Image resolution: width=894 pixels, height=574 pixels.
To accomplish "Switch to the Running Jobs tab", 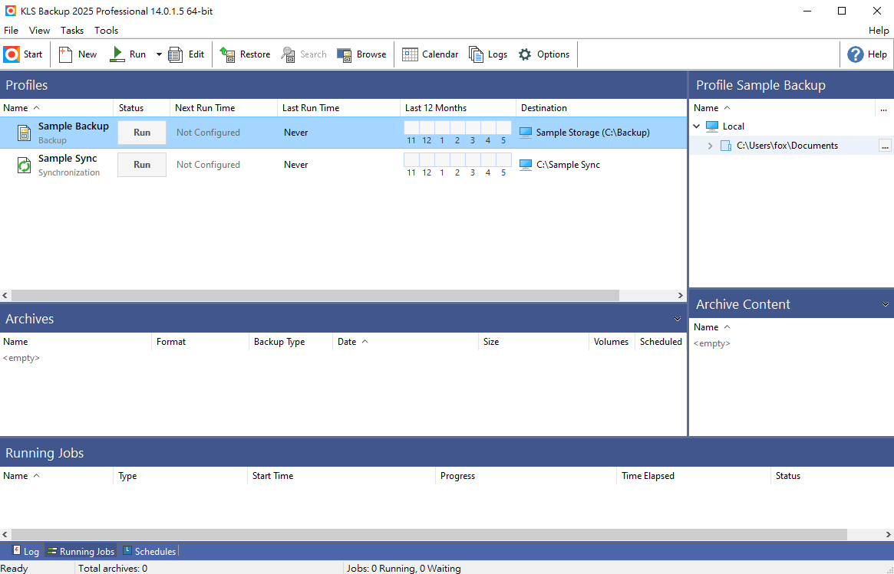I will 81,551.
